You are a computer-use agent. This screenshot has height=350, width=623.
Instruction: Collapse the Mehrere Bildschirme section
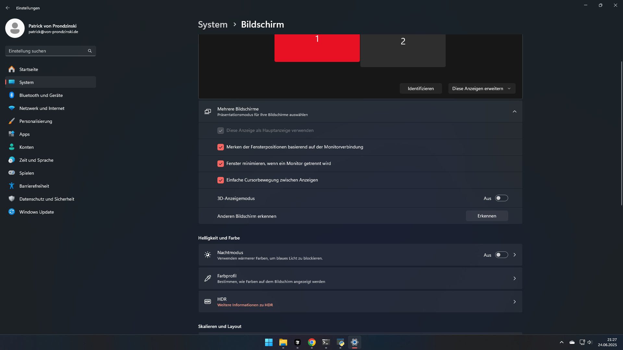[x=514, y=111]
